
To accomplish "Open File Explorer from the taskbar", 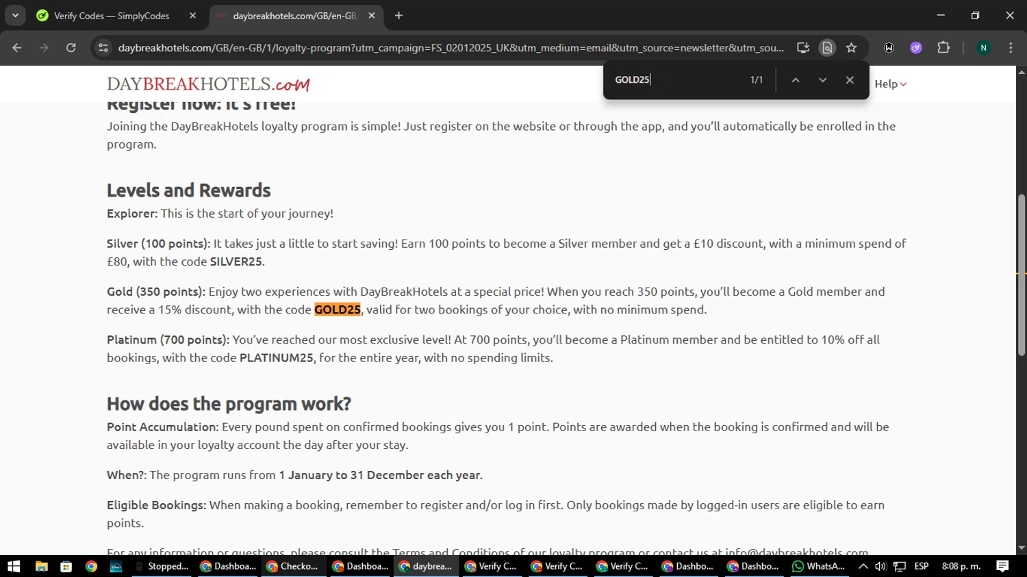I will click(41, 566).
